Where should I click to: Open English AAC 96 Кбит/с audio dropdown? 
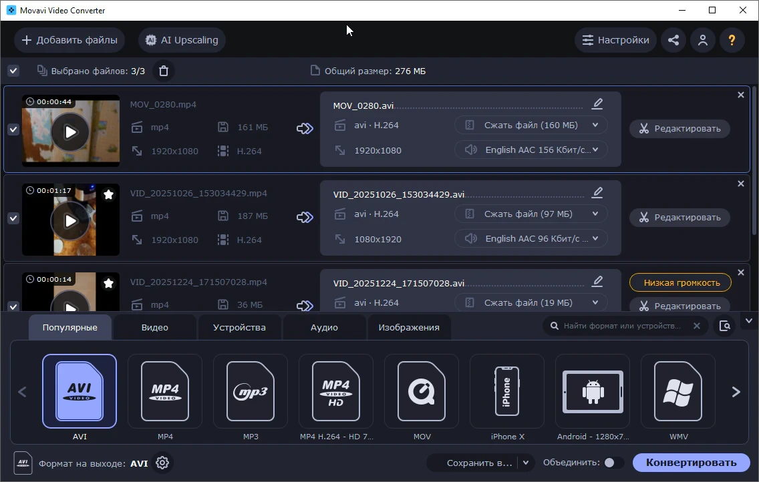point(530,238)
